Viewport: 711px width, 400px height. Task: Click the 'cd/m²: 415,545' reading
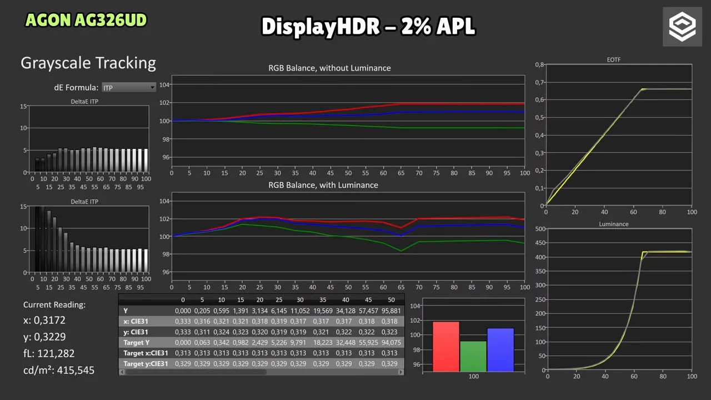point(59,370)
